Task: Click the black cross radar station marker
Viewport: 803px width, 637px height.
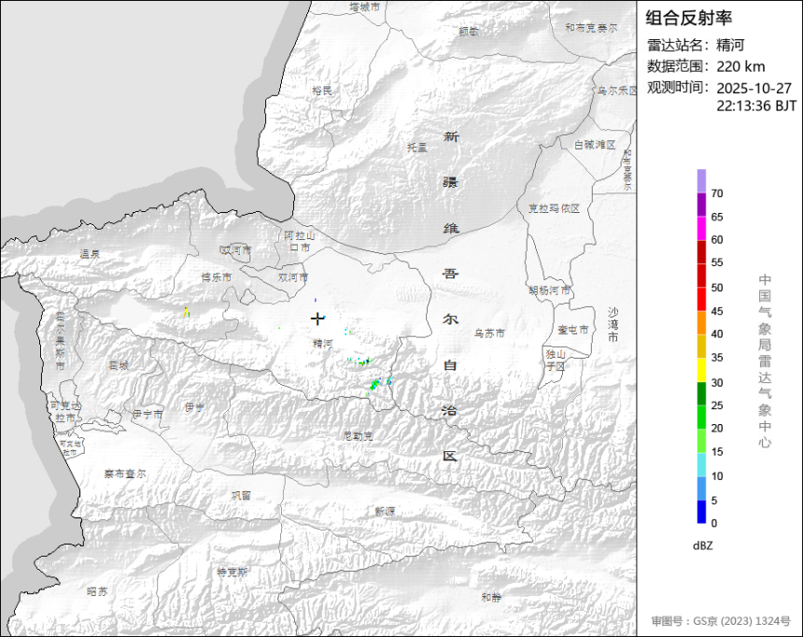Action: tap(317, 318)
